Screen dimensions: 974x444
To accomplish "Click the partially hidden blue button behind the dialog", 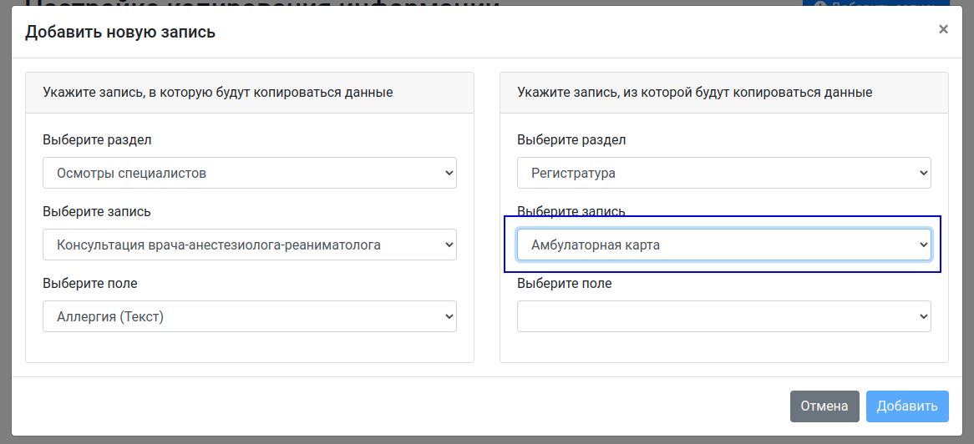I will tap(875, 4).
